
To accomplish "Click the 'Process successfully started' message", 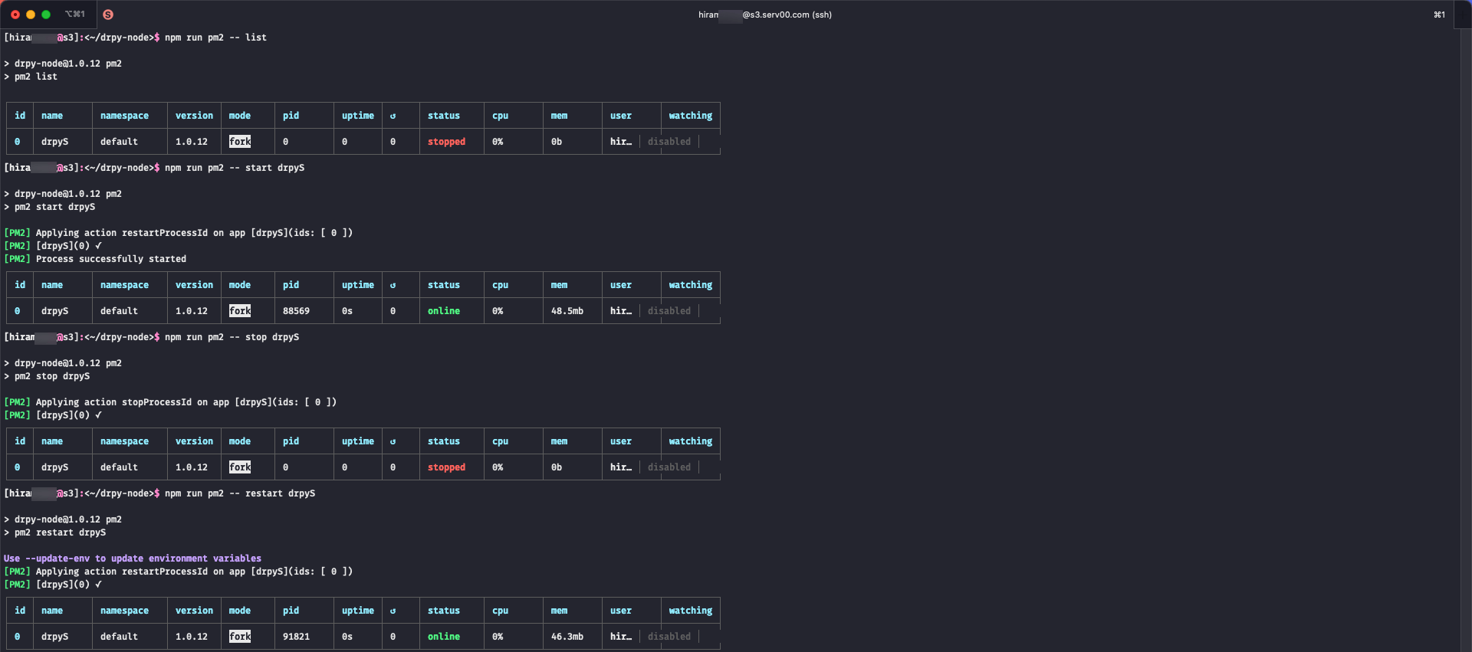I will point(110,259).
